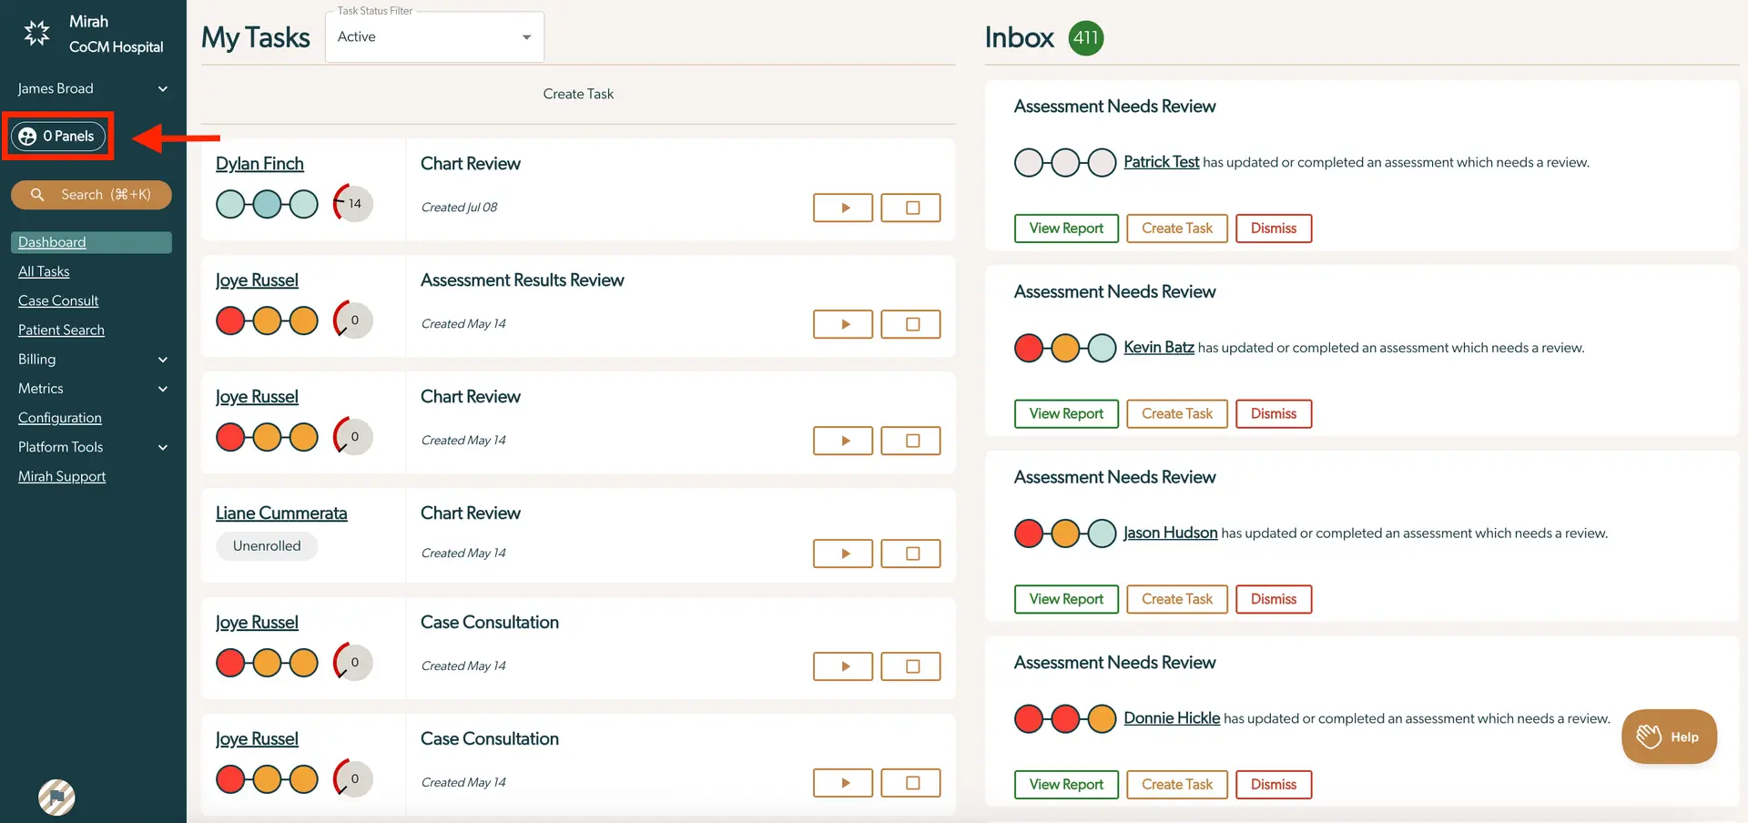The height and width of the screenshot is (823, 1748).
Task: Play the Liane Cummerata Chart Review task
Action: pos(842,554)
